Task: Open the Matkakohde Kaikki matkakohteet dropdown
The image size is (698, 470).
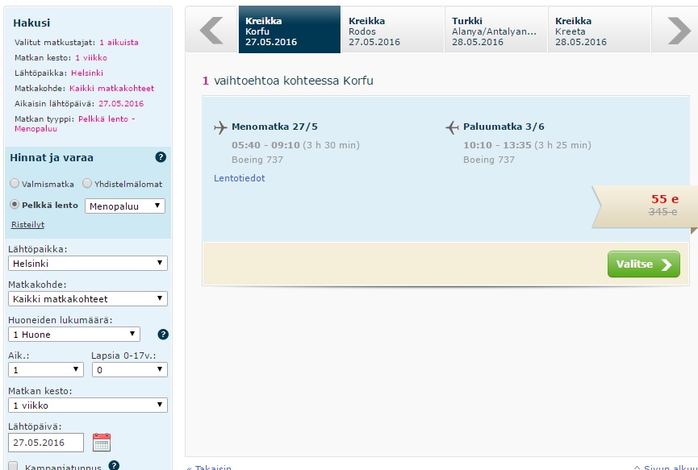Action: (x=88, y=299)
